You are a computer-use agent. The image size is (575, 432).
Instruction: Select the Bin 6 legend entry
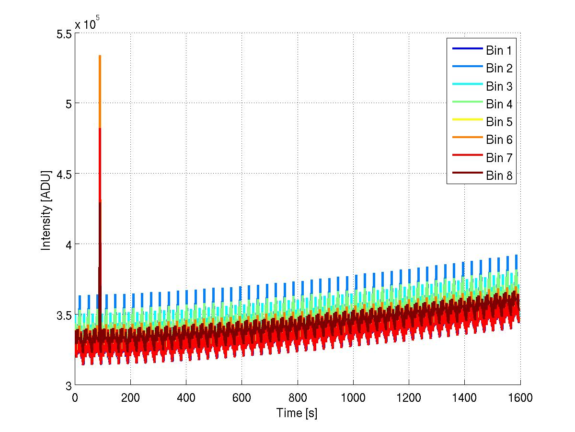click(x=482, y=140)
